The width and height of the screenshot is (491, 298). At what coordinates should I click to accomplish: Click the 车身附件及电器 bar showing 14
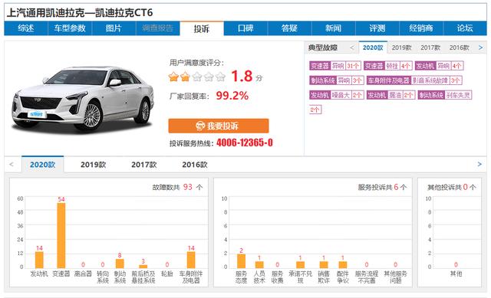(x=191, y=260)
